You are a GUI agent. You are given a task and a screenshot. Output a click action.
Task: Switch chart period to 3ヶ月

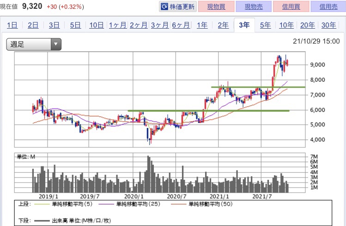[160, 25]
